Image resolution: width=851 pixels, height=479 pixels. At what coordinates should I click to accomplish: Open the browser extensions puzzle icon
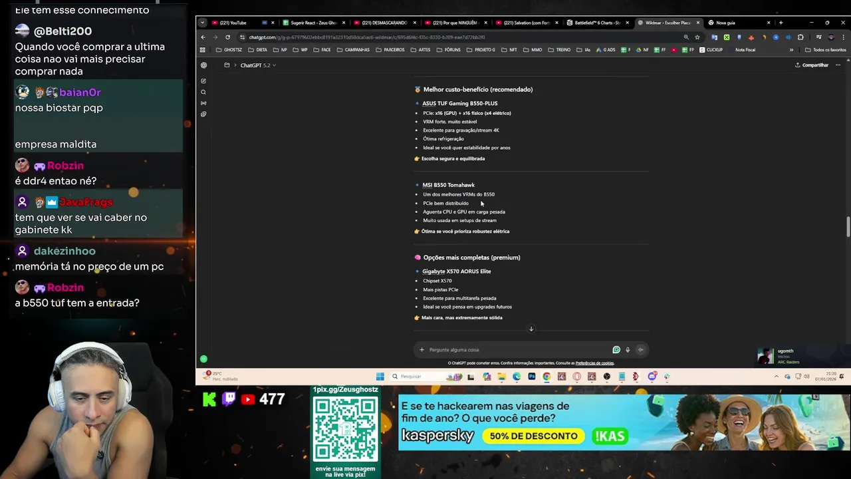coord(800,37)
